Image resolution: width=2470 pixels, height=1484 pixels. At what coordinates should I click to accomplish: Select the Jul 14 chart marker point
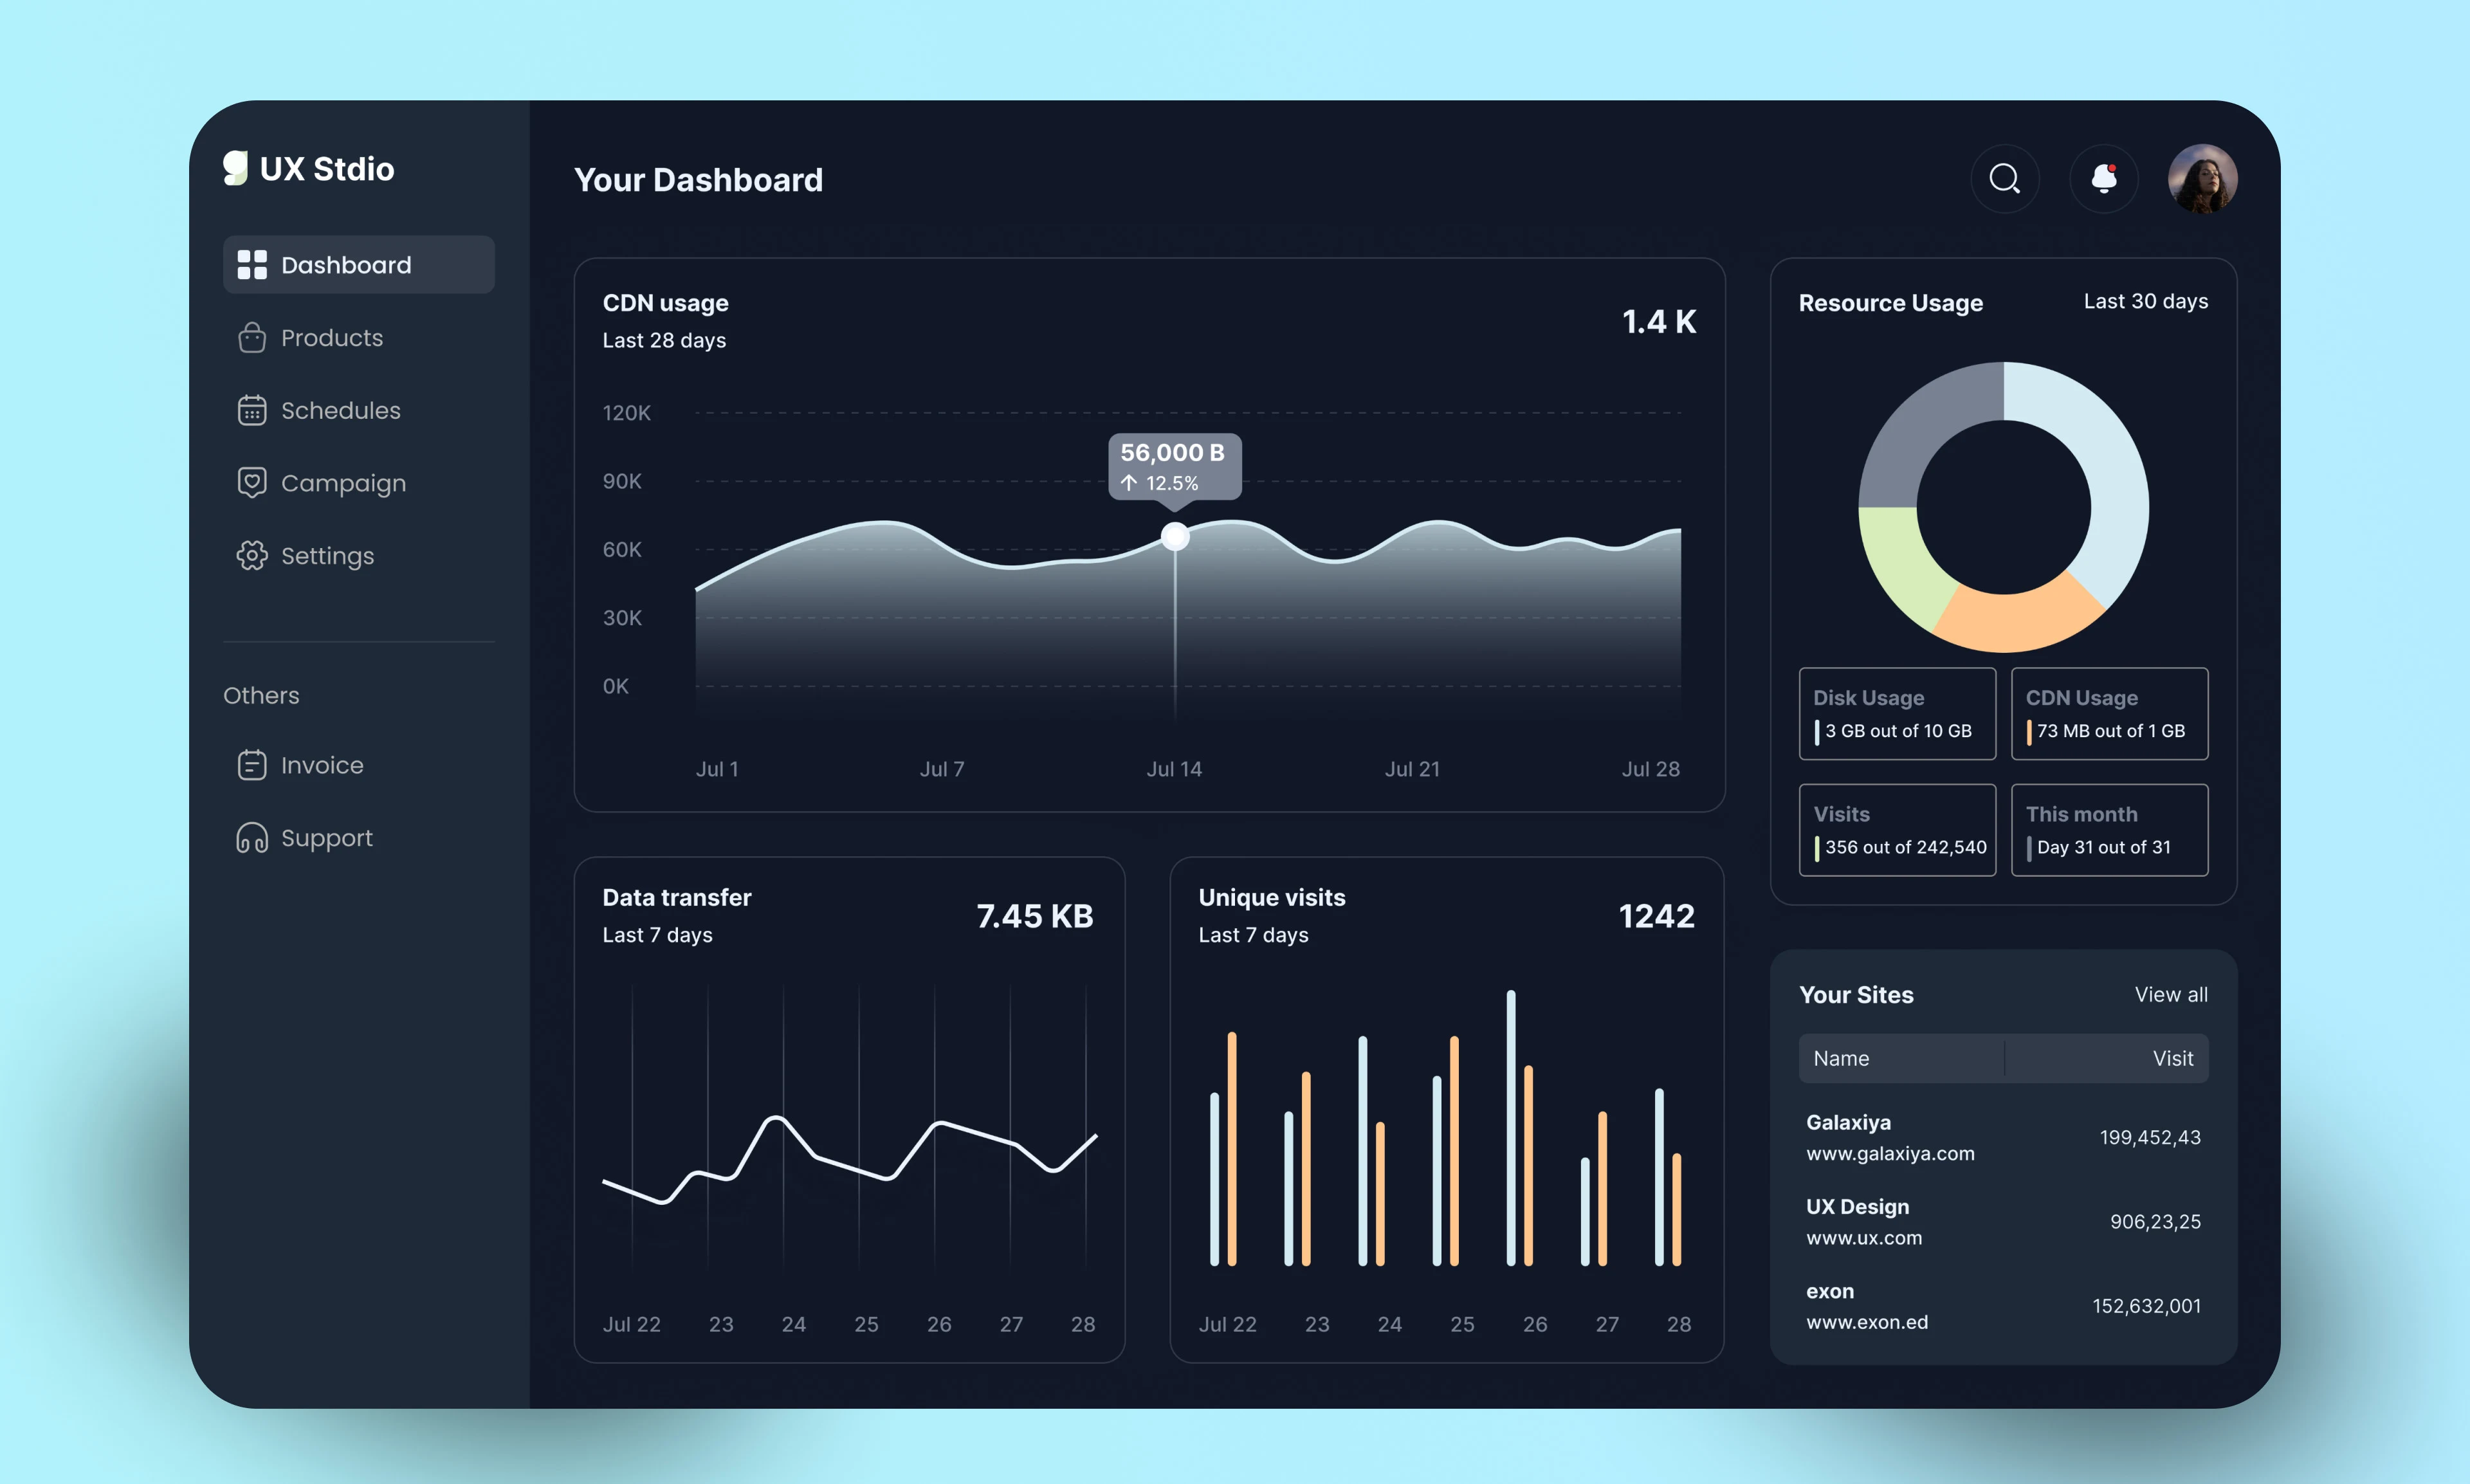tap(1175, 537)
